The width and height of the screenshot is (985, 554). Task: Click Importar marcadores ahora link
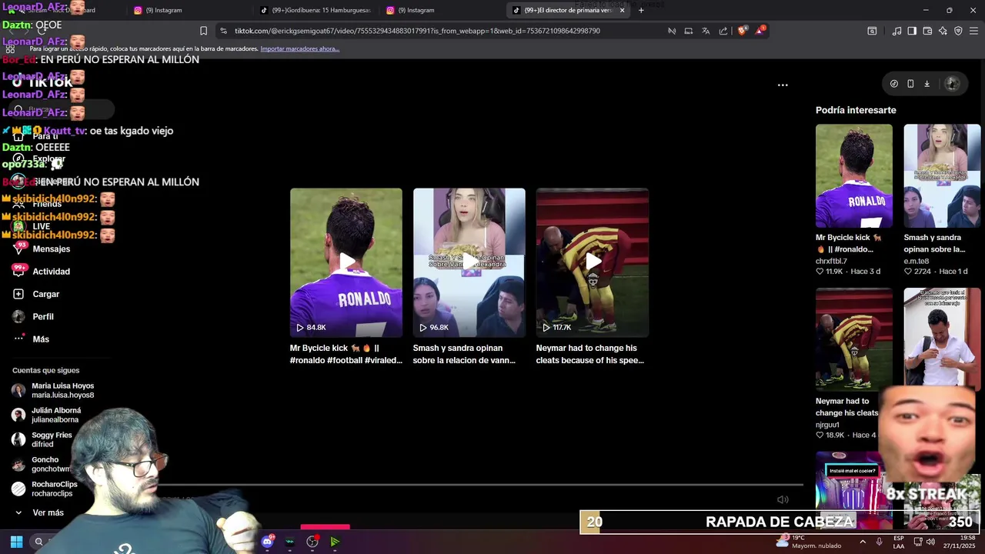point(299,48)
